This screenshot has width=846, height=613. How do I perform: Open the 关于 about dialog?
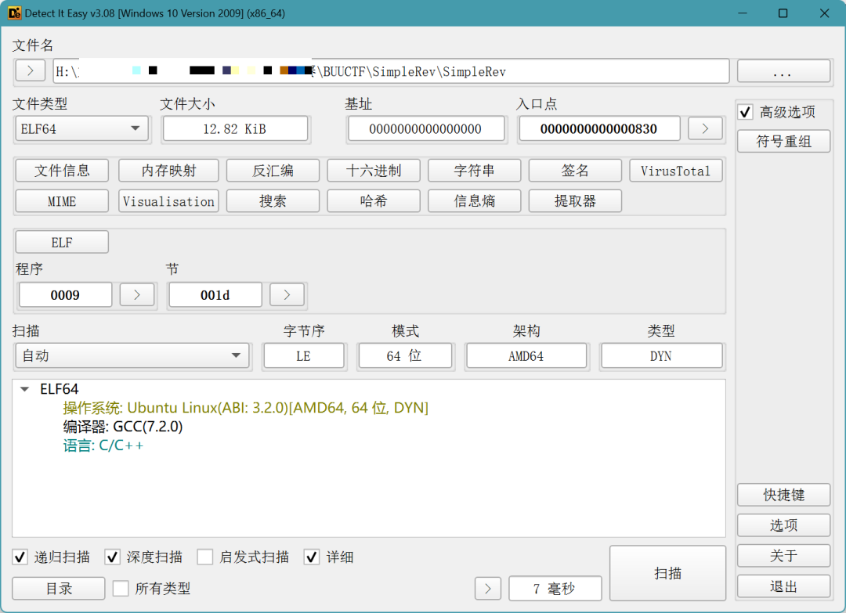pyautogui.click(x=783, y=556)
